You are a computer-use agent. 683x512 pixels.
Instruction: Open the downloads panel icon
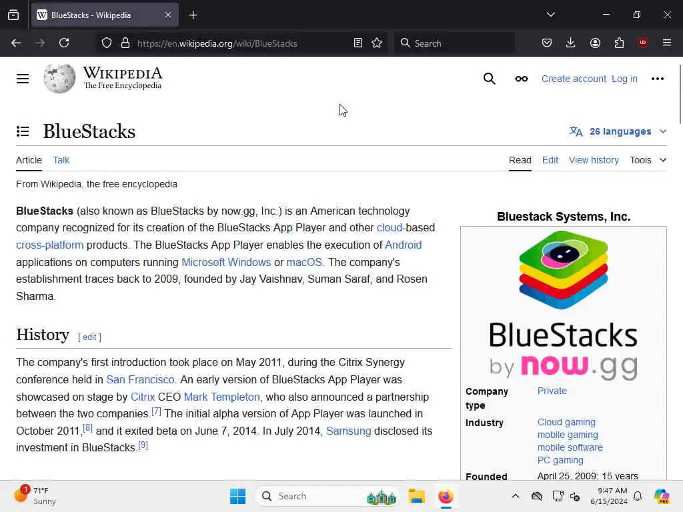[571, 43]
